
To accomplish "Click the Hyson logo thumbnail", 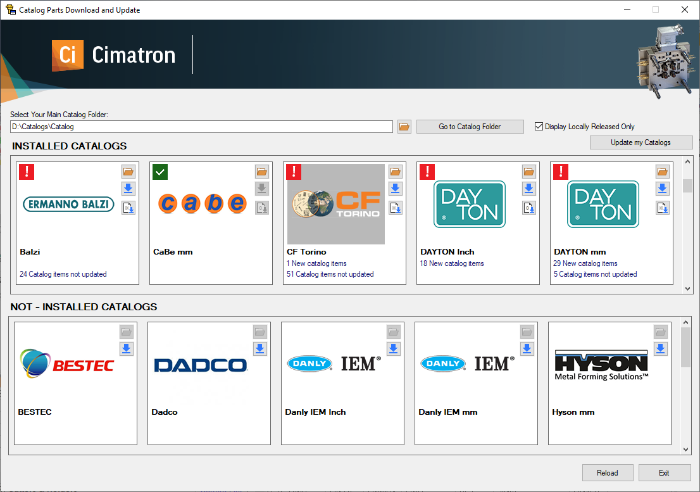I will click(x=601, y=365).
